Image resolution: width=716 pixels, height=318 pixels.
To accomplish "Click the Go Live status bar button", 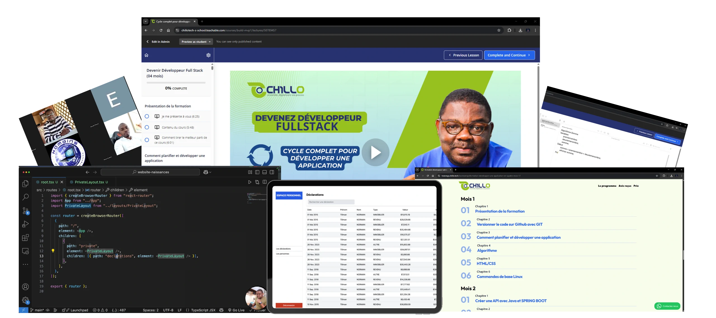I will click(236, 310).
